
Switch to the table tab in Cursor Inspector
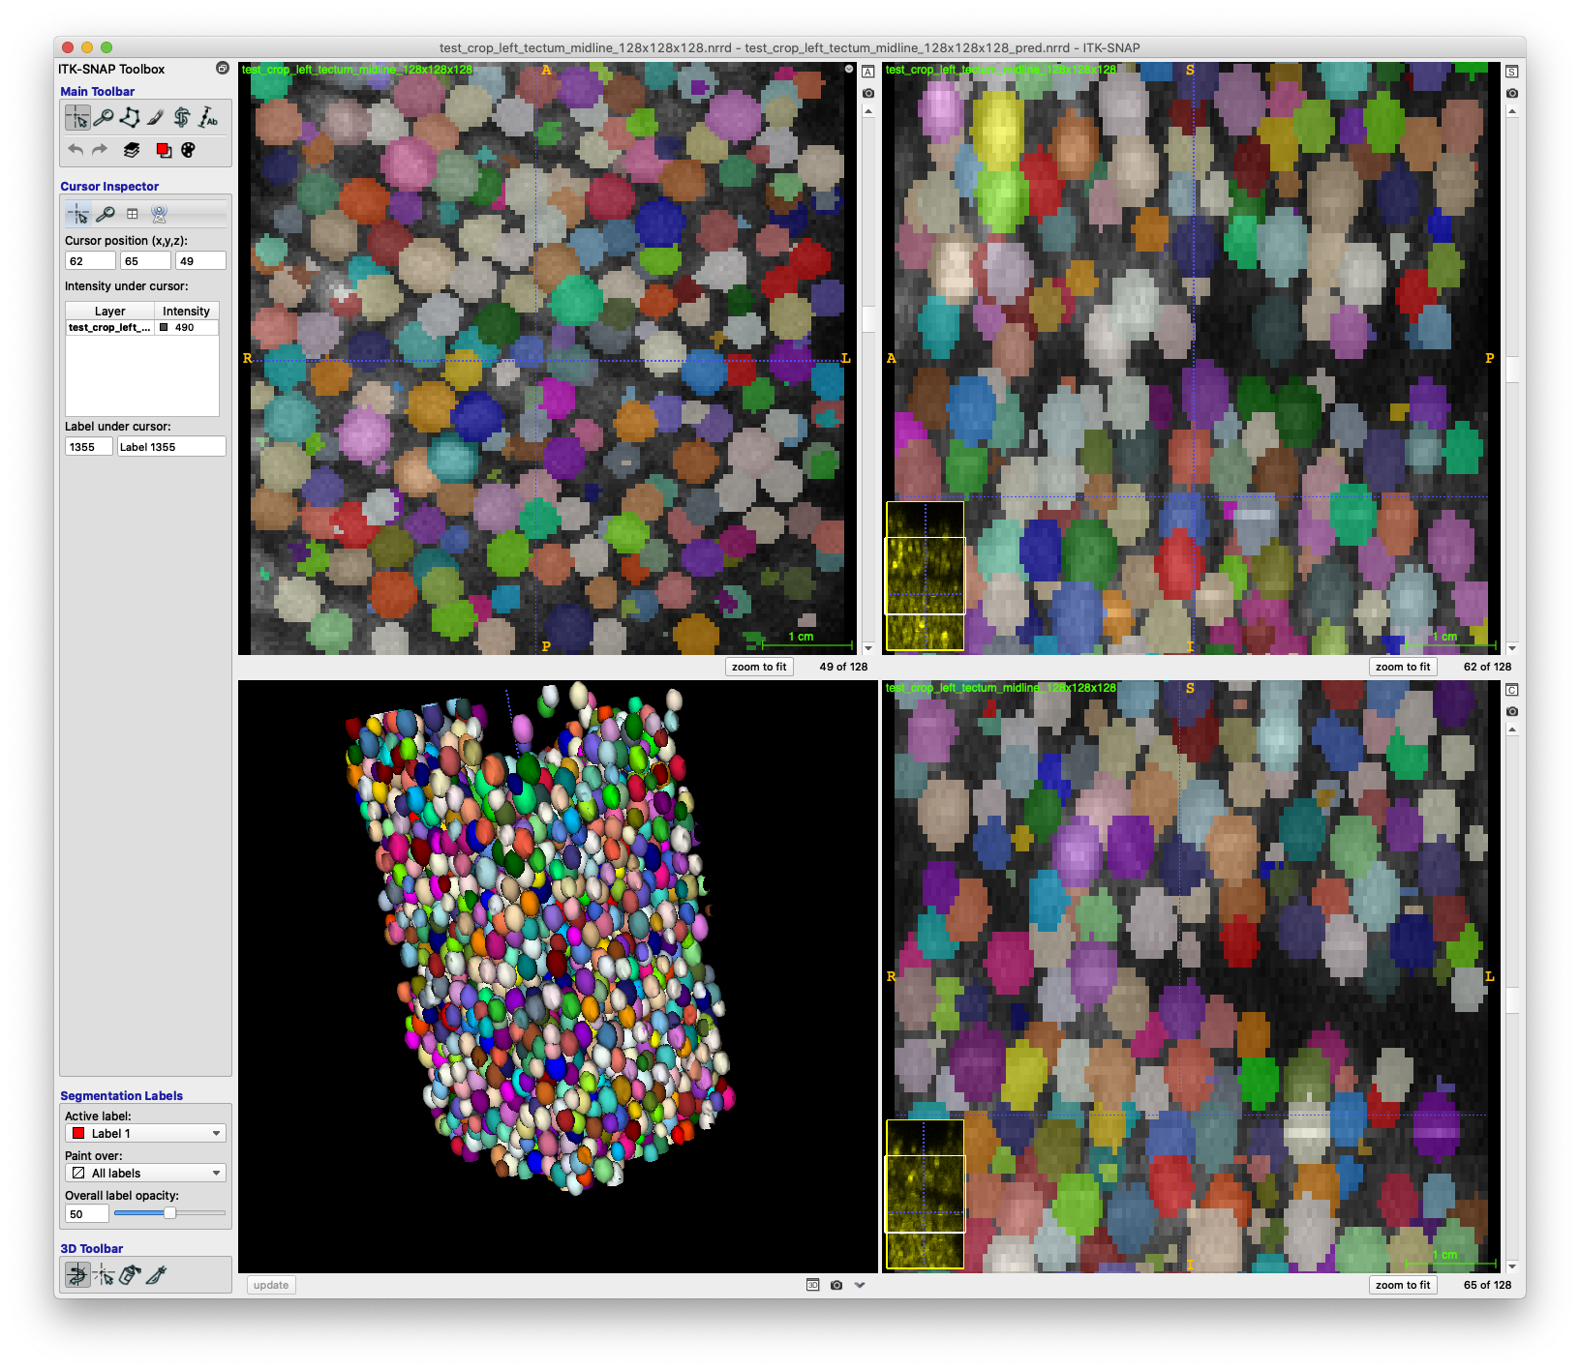pos(132,213)
